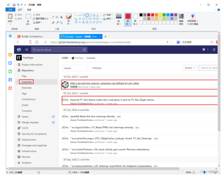224x178 pixels.
Task: Click the GitLab hamburger menu icon
Action: click(x=27, y=50)
